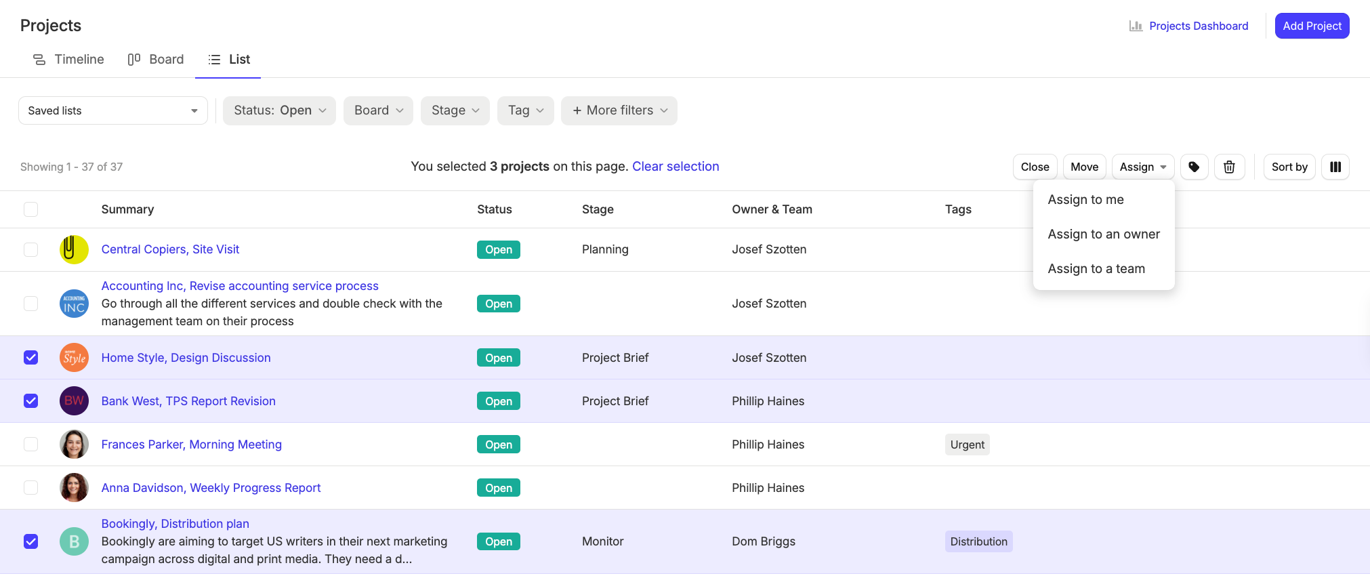Click the Bank West BW avatar
This screenshot has width=1370, height=578.
pyautogui.click(x=74, y=401)
